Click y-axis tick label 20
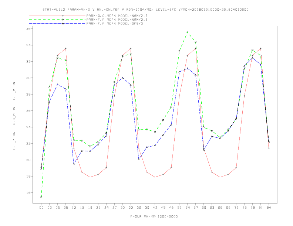 28,160
